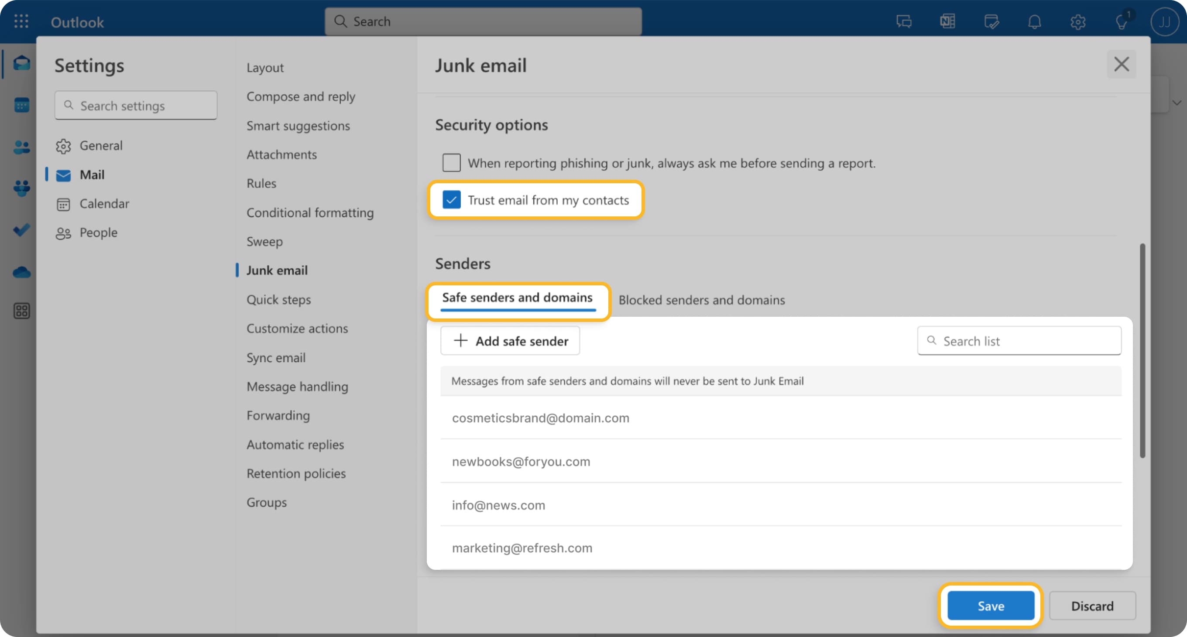Viewport: 1187px width, 637px height.
Task: Open Calendar app in left rail
Action: tap(21, 105)
